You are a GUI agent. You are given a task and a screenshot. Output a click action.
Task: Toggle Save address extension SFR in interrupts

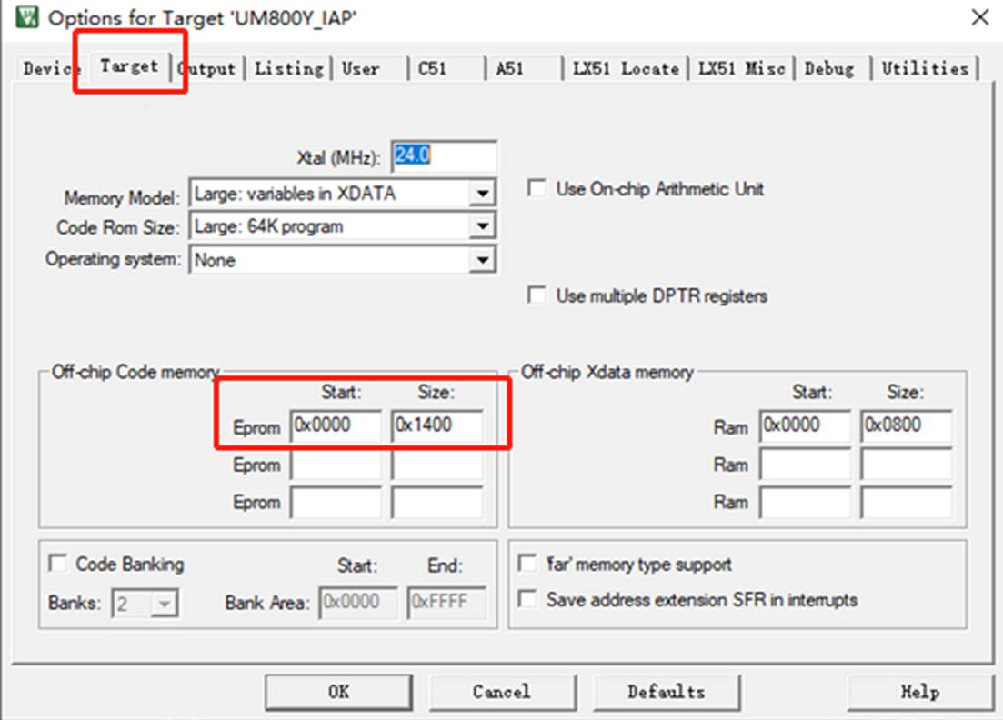pyautogui.click(x=527, y=600)
